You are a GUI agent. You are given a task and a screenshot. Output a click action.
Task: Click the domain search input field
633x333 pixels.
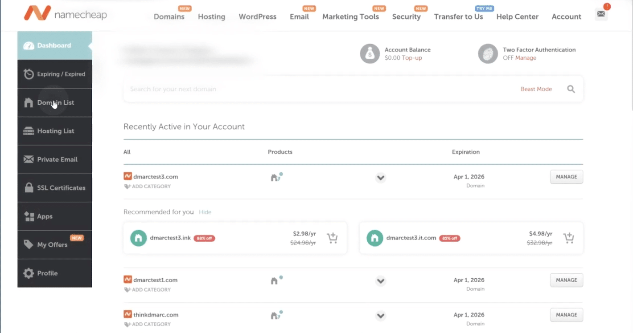(x=312, y=89)
